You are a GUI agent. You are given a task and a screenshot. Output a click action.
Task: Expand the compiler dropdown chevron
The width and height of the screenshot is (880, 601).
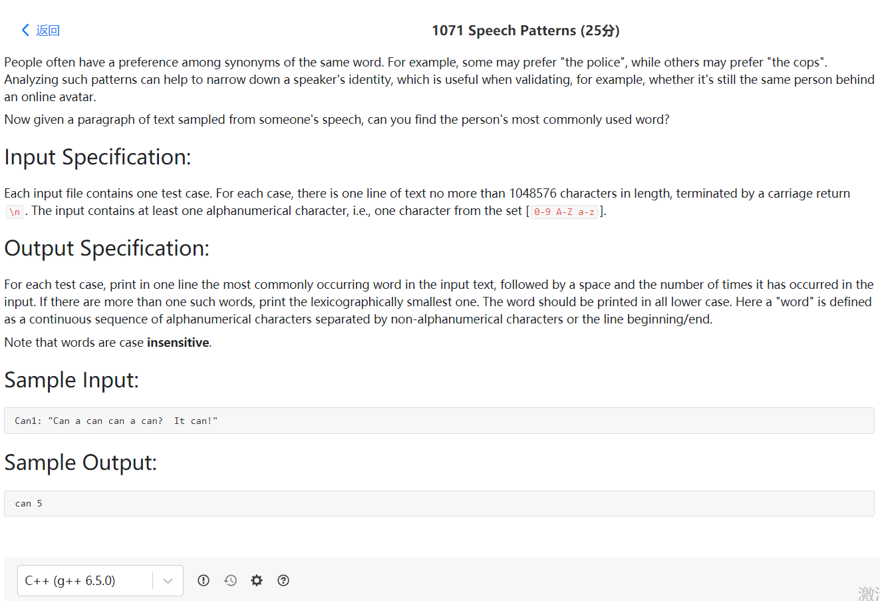[x=168, y=581]
